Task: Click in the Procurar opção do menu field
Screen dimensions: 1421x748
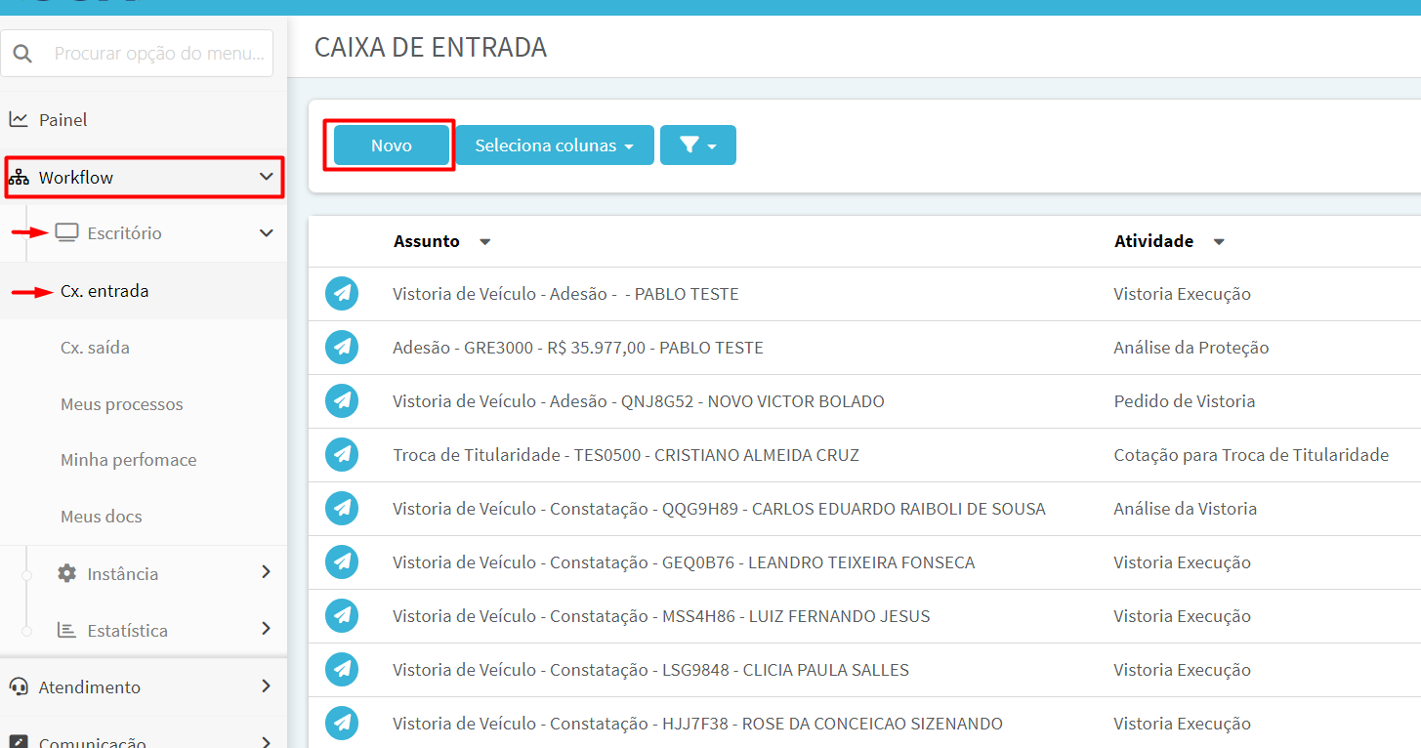Action: pyautogui.click(x=137, y=54)
